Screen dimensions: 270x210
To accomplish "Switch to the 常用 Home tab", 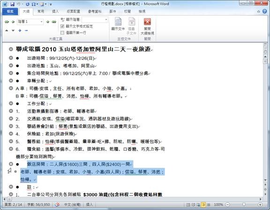I will click(x=41, y=11).
